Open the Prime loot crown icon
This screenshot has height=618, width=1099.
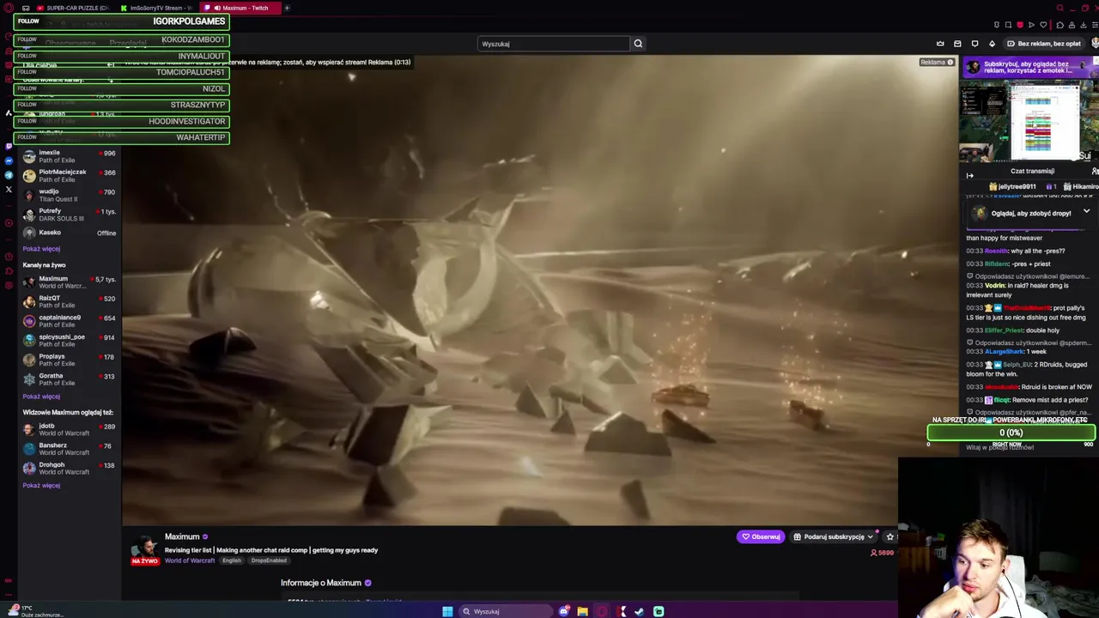pos(940,44)
